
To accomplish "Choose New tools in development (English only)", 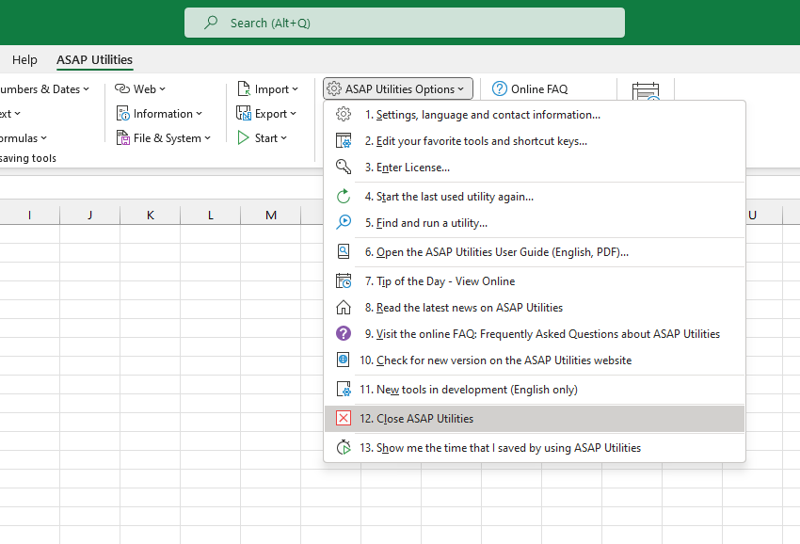I will [x=535, y=390].
